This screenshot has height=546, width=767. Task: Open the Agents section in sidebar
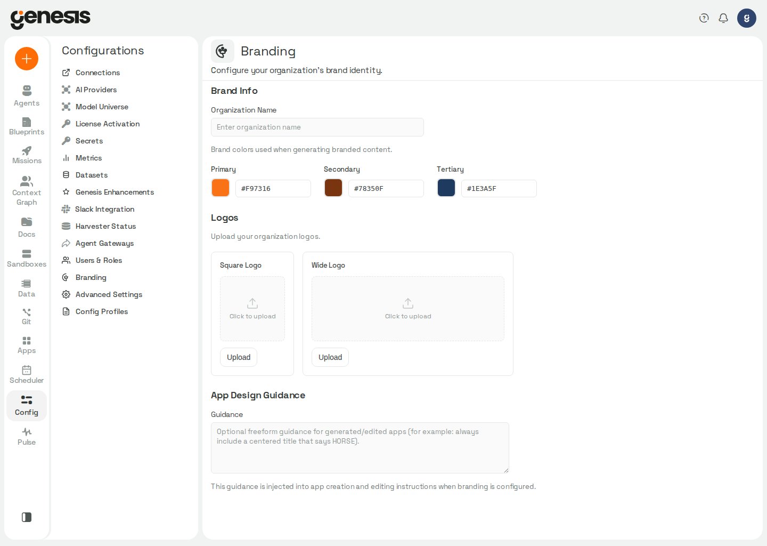tap(27, 96)
